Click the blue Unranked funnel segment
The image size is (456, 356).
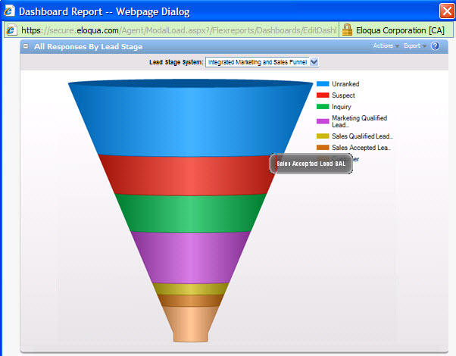(x=190, y=118)
